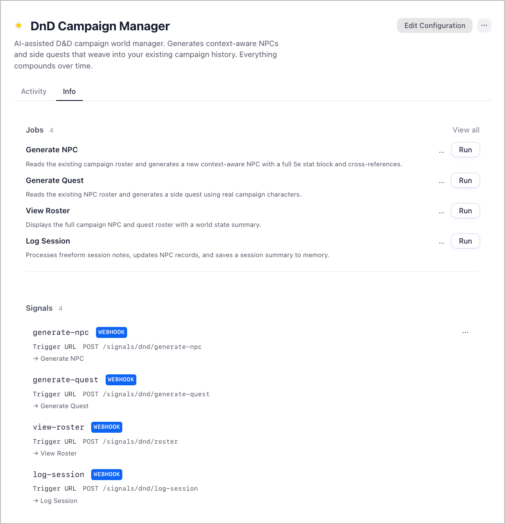The height and width of the screenshot is (524, 505).
Task: Click the View Roster job description text
Action: [x=143, y=225]
